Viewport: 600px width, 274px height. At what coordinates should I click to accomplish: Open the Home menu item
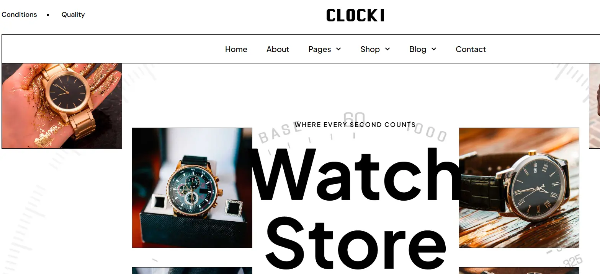point(236,49)
